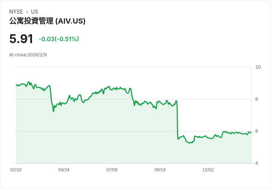Click the current price 5.91

(21, 39)
